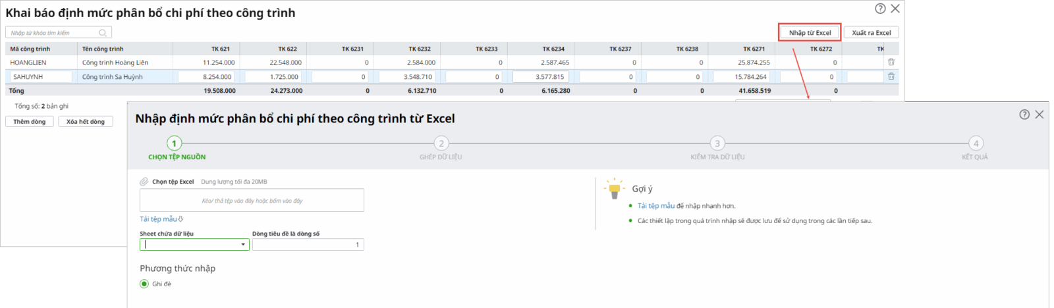Delete the SAHUYNH row with trash icon
This screenshot has height=308, width=1054.
[x=891, y=76]
